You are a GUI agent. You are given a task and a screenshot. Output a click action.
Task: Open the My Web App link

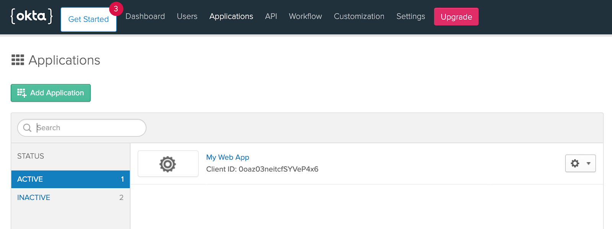coord(228,157)
